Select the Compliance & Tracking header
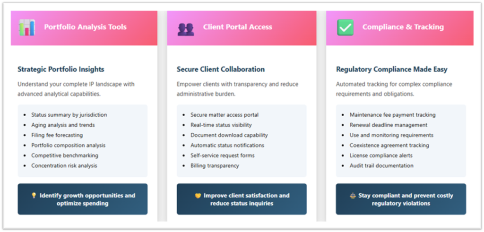 tap(403, 27)
